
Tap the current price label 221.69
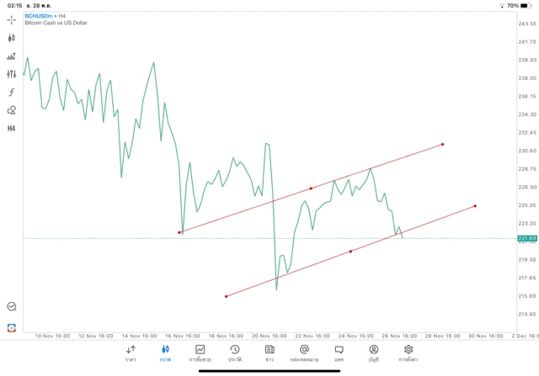tap(526, 238)
